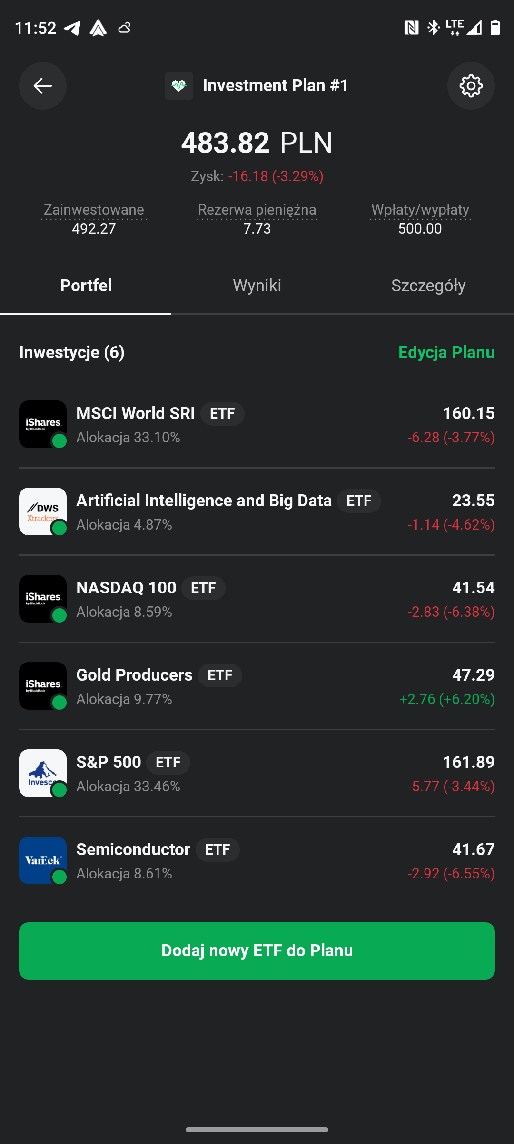Screen dimensions: 514x1144
Task: Tap the back arrow icon
Action: [43, 86]
